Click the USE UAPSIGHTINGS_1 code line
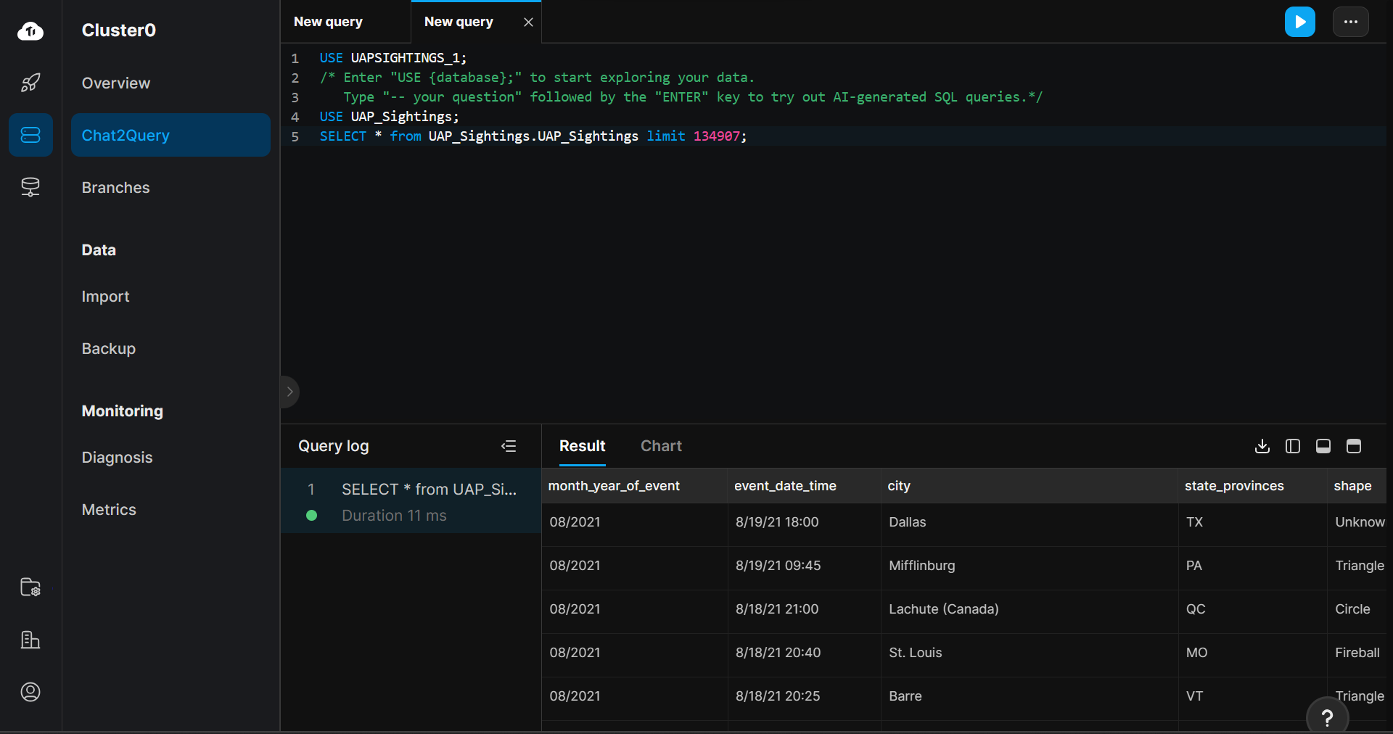The image size is (1393, 734). coord(393,58)
